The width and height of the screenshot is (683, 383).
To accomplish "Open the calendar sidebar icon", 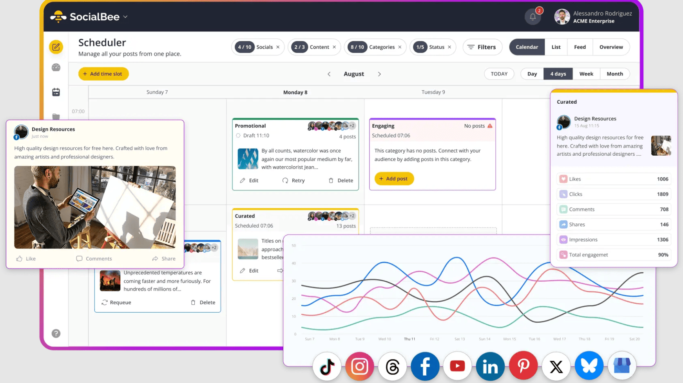I will pyautogui.click(x=56, y=92).
